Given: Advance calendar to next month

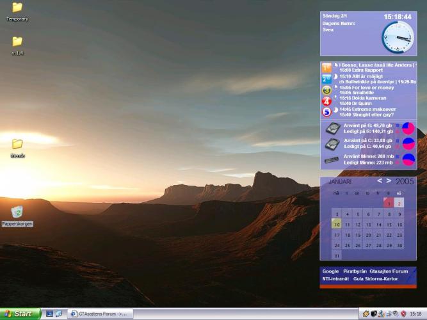Looking at the screenshot, I should (389, 181).
